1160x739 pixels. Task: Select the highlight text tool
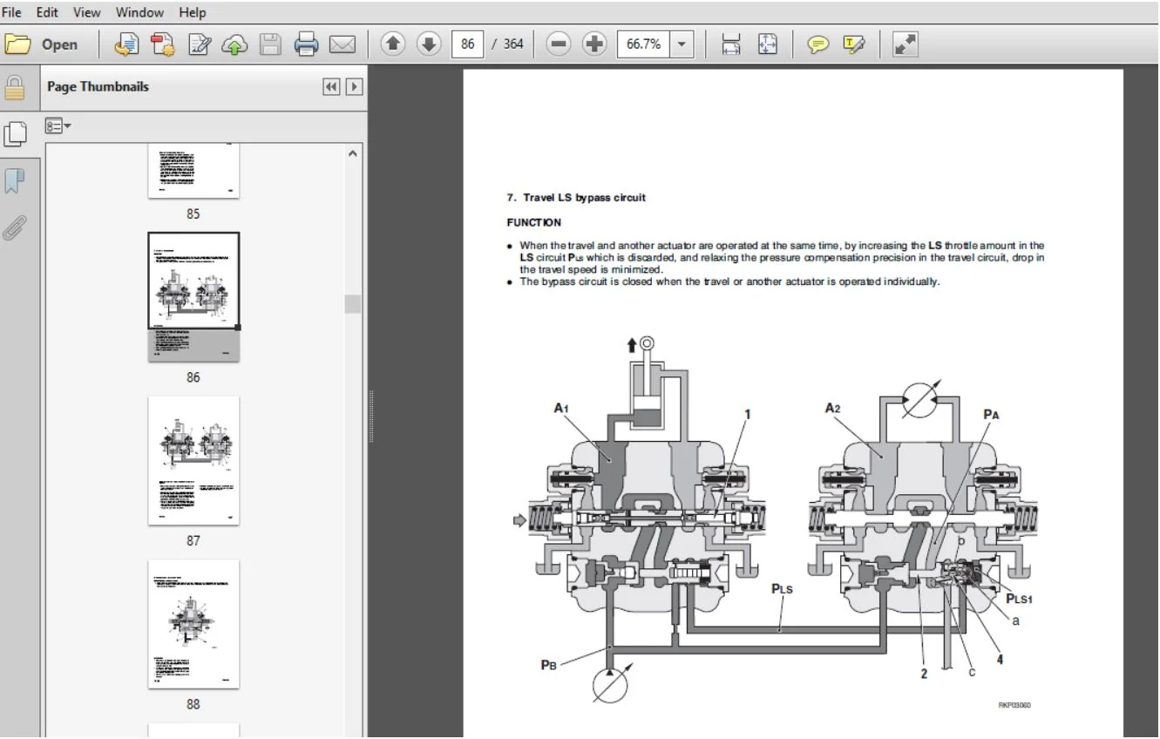coord(853,44)
